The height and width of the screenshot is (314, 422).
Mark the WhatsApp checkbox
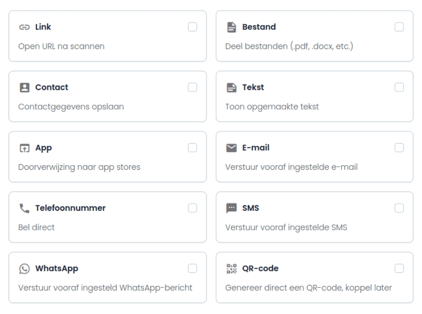click(x=192, y=268)
